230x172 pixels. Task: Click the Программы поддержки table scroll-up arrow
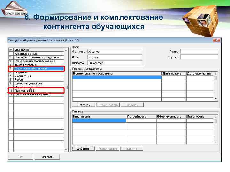click(216, 74)
